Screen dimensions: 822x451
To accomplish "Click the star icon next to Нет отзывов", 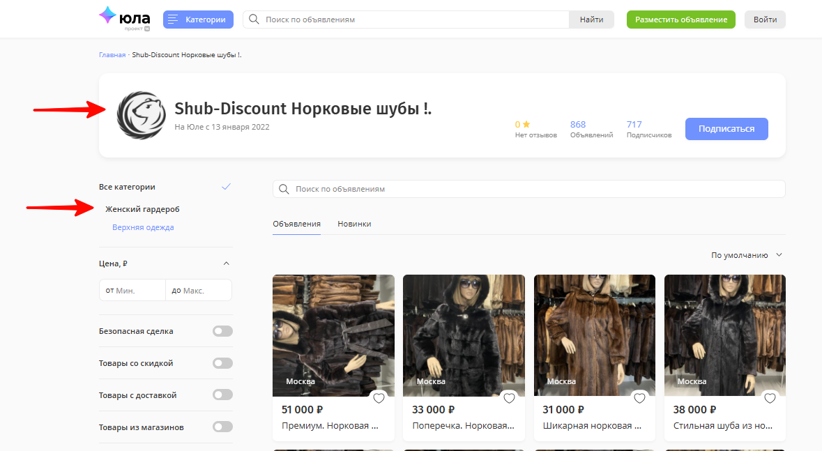I will pos(528,123).
